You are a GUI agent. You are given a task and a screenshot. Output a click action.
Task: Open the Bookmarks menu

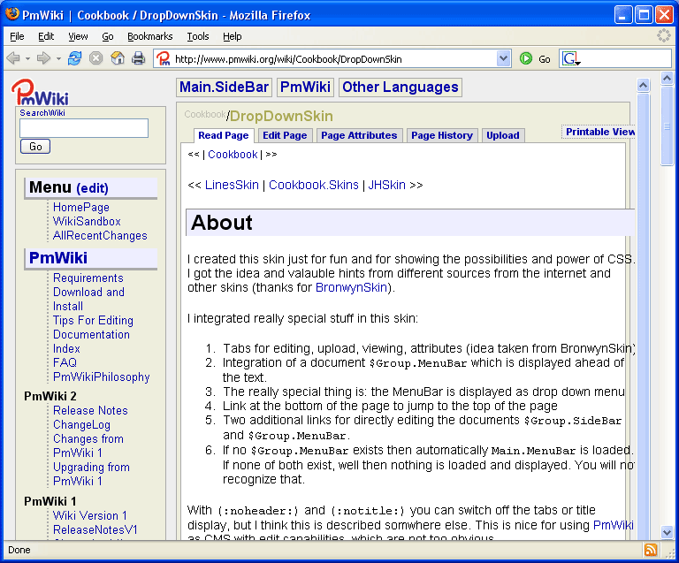(149, 36)
